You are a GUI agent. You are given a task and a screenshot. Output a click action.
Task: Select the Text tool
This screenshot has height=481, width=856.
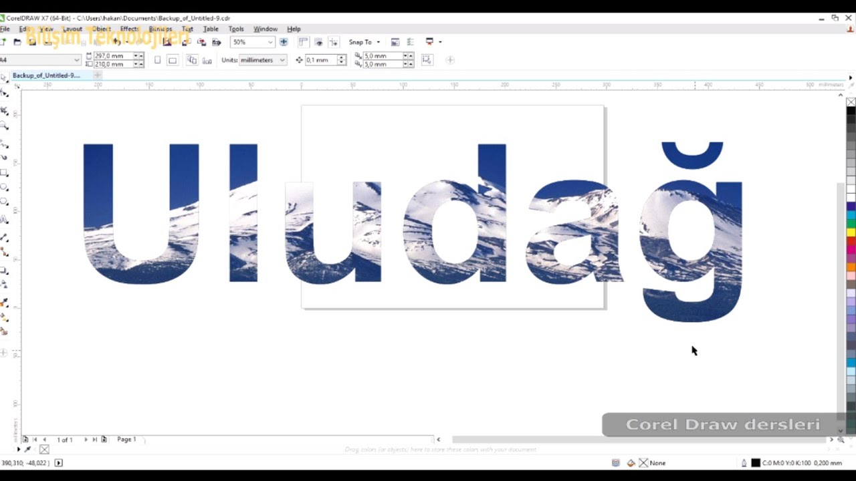click(x=5, y=219)
